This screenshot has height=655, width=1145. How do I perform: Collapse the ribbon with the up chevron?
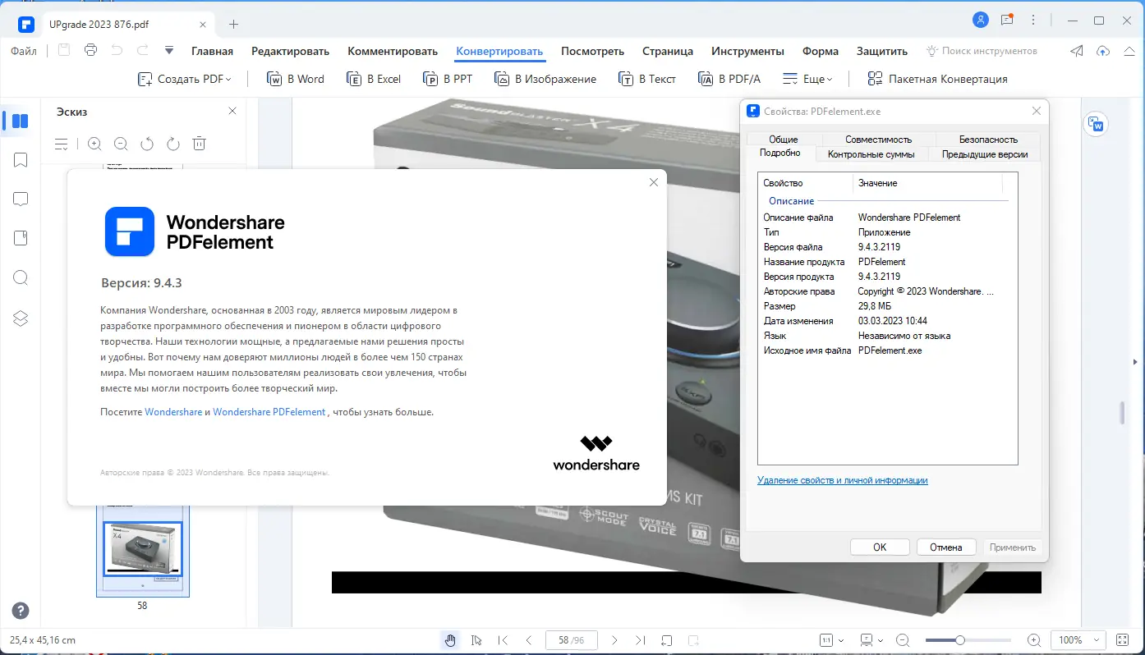coord(1129,51)
